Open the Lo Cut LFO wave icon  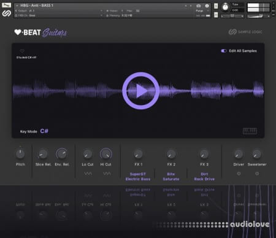click(x=88, y=174)
